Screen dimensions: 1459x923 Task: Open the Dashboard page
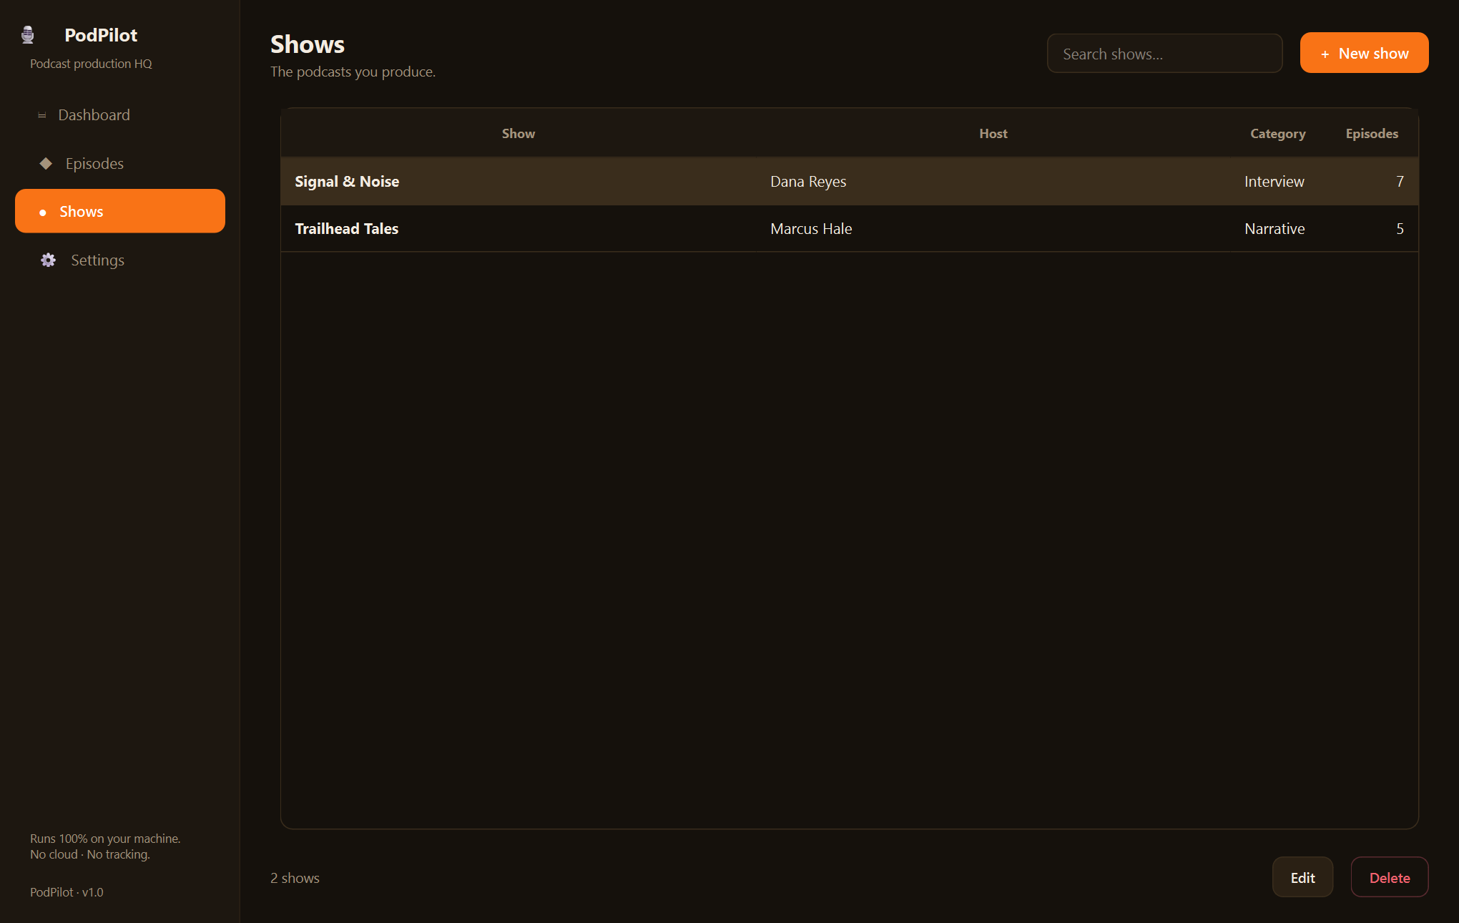point(120,115)
